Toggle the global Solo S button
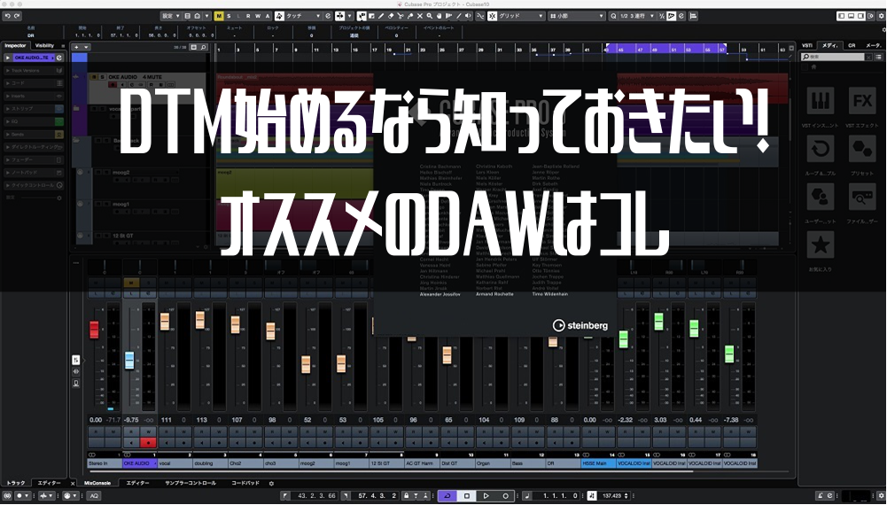 [x=229, y=17]
